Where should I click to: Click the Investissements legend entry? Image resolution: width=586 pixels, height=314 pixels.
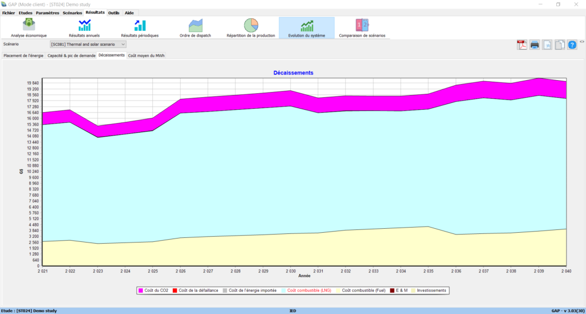tap(429, 291)
